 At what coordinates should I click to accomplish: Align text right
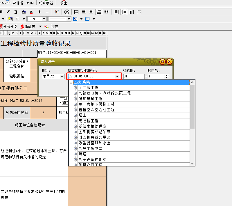[x=99, y=12]
